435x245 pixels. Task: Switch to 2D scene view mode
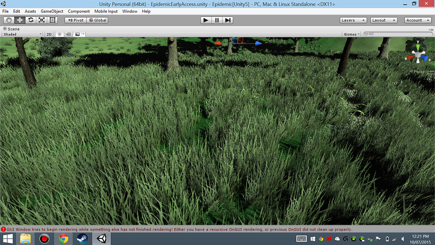48,34
